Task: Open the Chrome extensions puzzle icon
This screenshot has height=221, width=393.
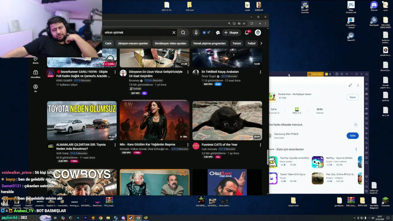Action: (252, 23)
